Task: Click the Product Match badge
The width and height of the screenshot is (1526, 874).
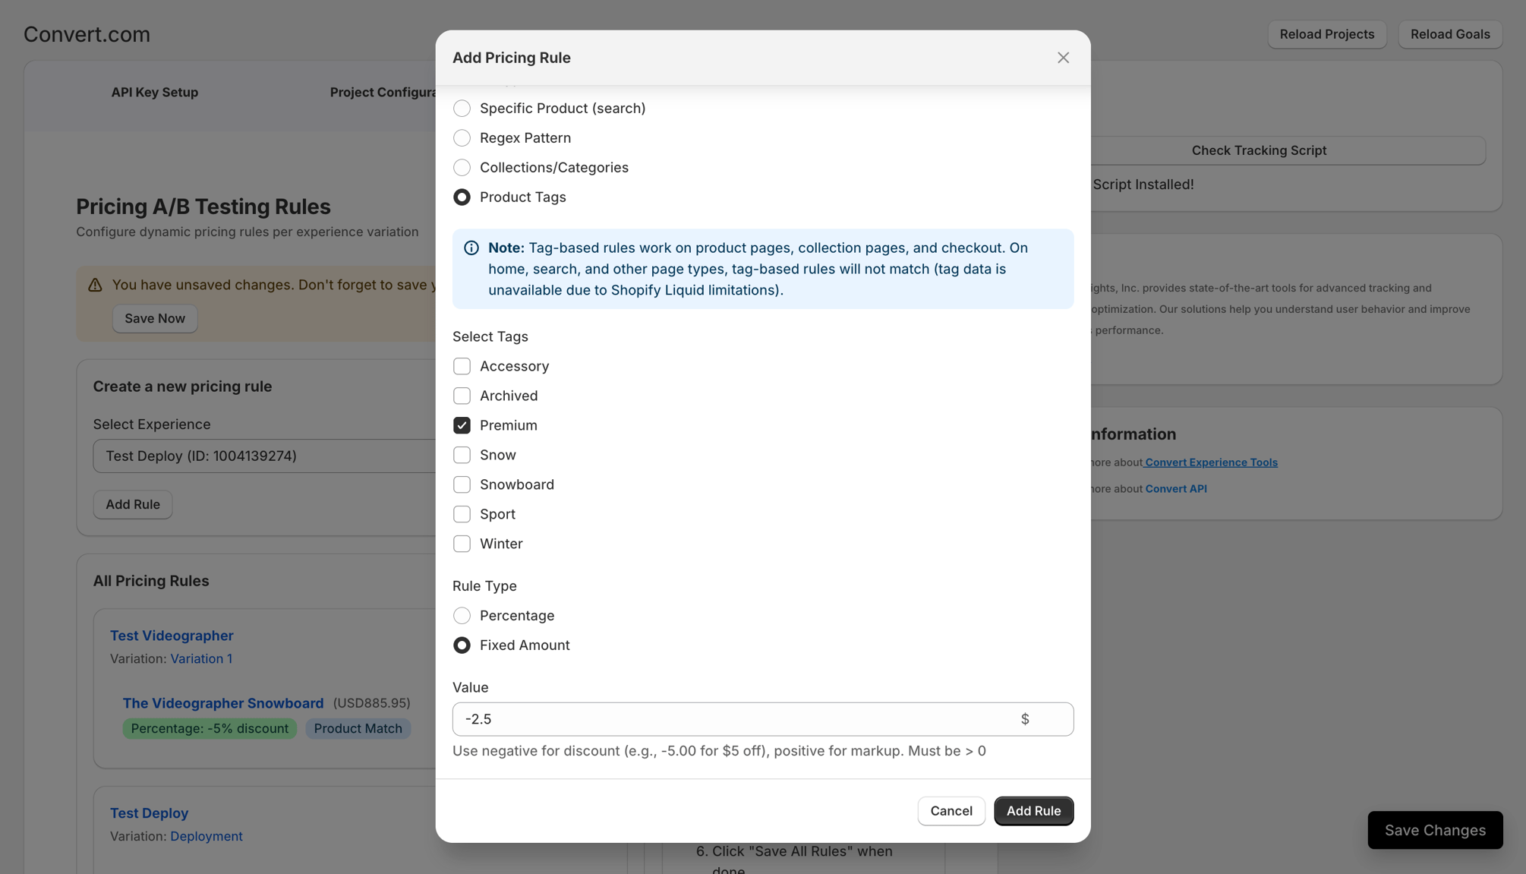Action: click(x=358, y=728)
